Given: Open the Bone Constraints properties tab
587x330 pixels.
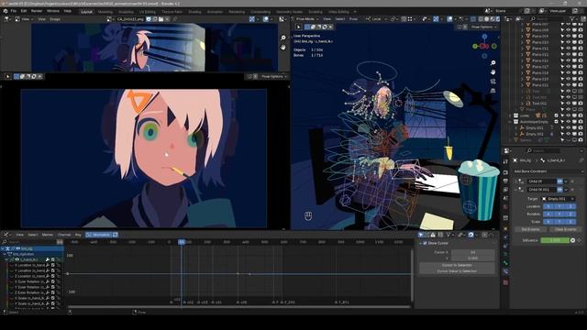Looking at the screenshot, I should coord(505,271).
